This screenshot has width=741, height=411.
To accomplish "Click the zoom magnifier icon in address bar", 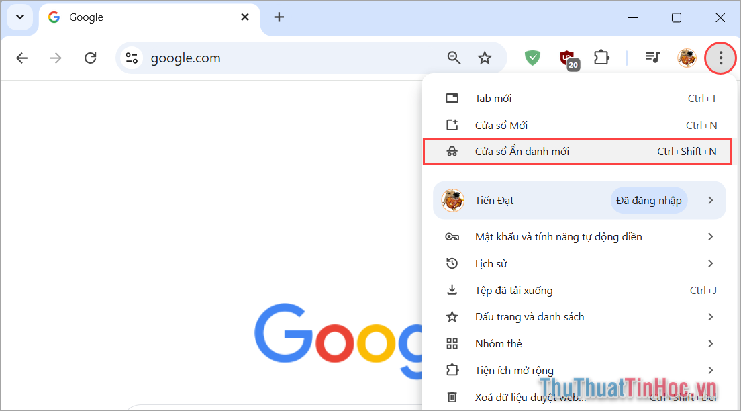I will [x=454, y=58].
